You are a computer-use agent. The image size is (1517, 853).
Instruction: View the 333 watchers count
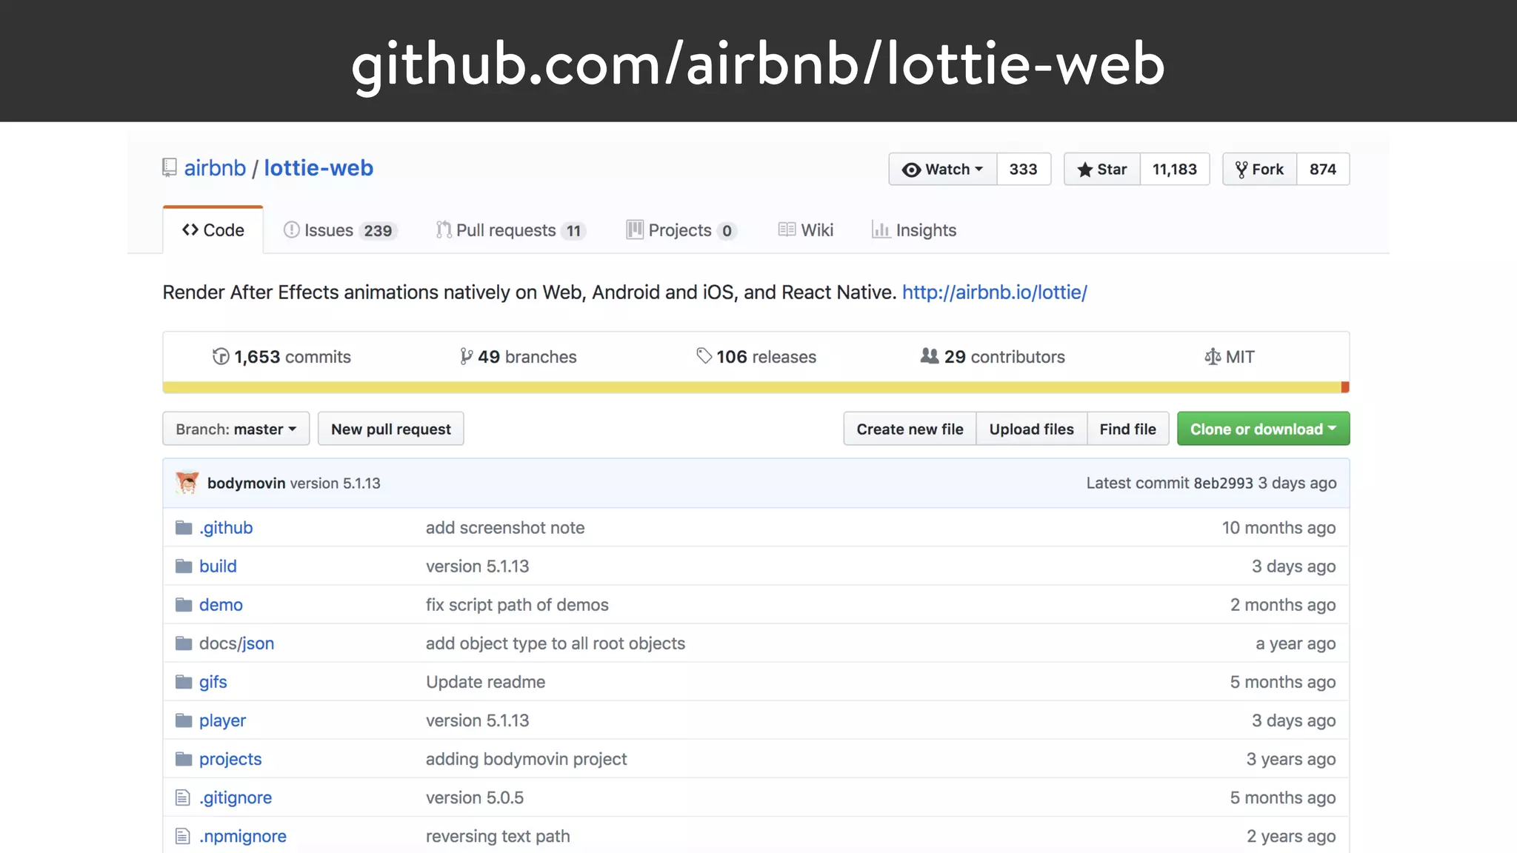click(1024, 169)
